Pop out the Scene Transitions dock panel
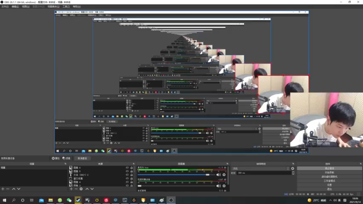This screenshot has width=363, height=204. (x=293, y=164)
